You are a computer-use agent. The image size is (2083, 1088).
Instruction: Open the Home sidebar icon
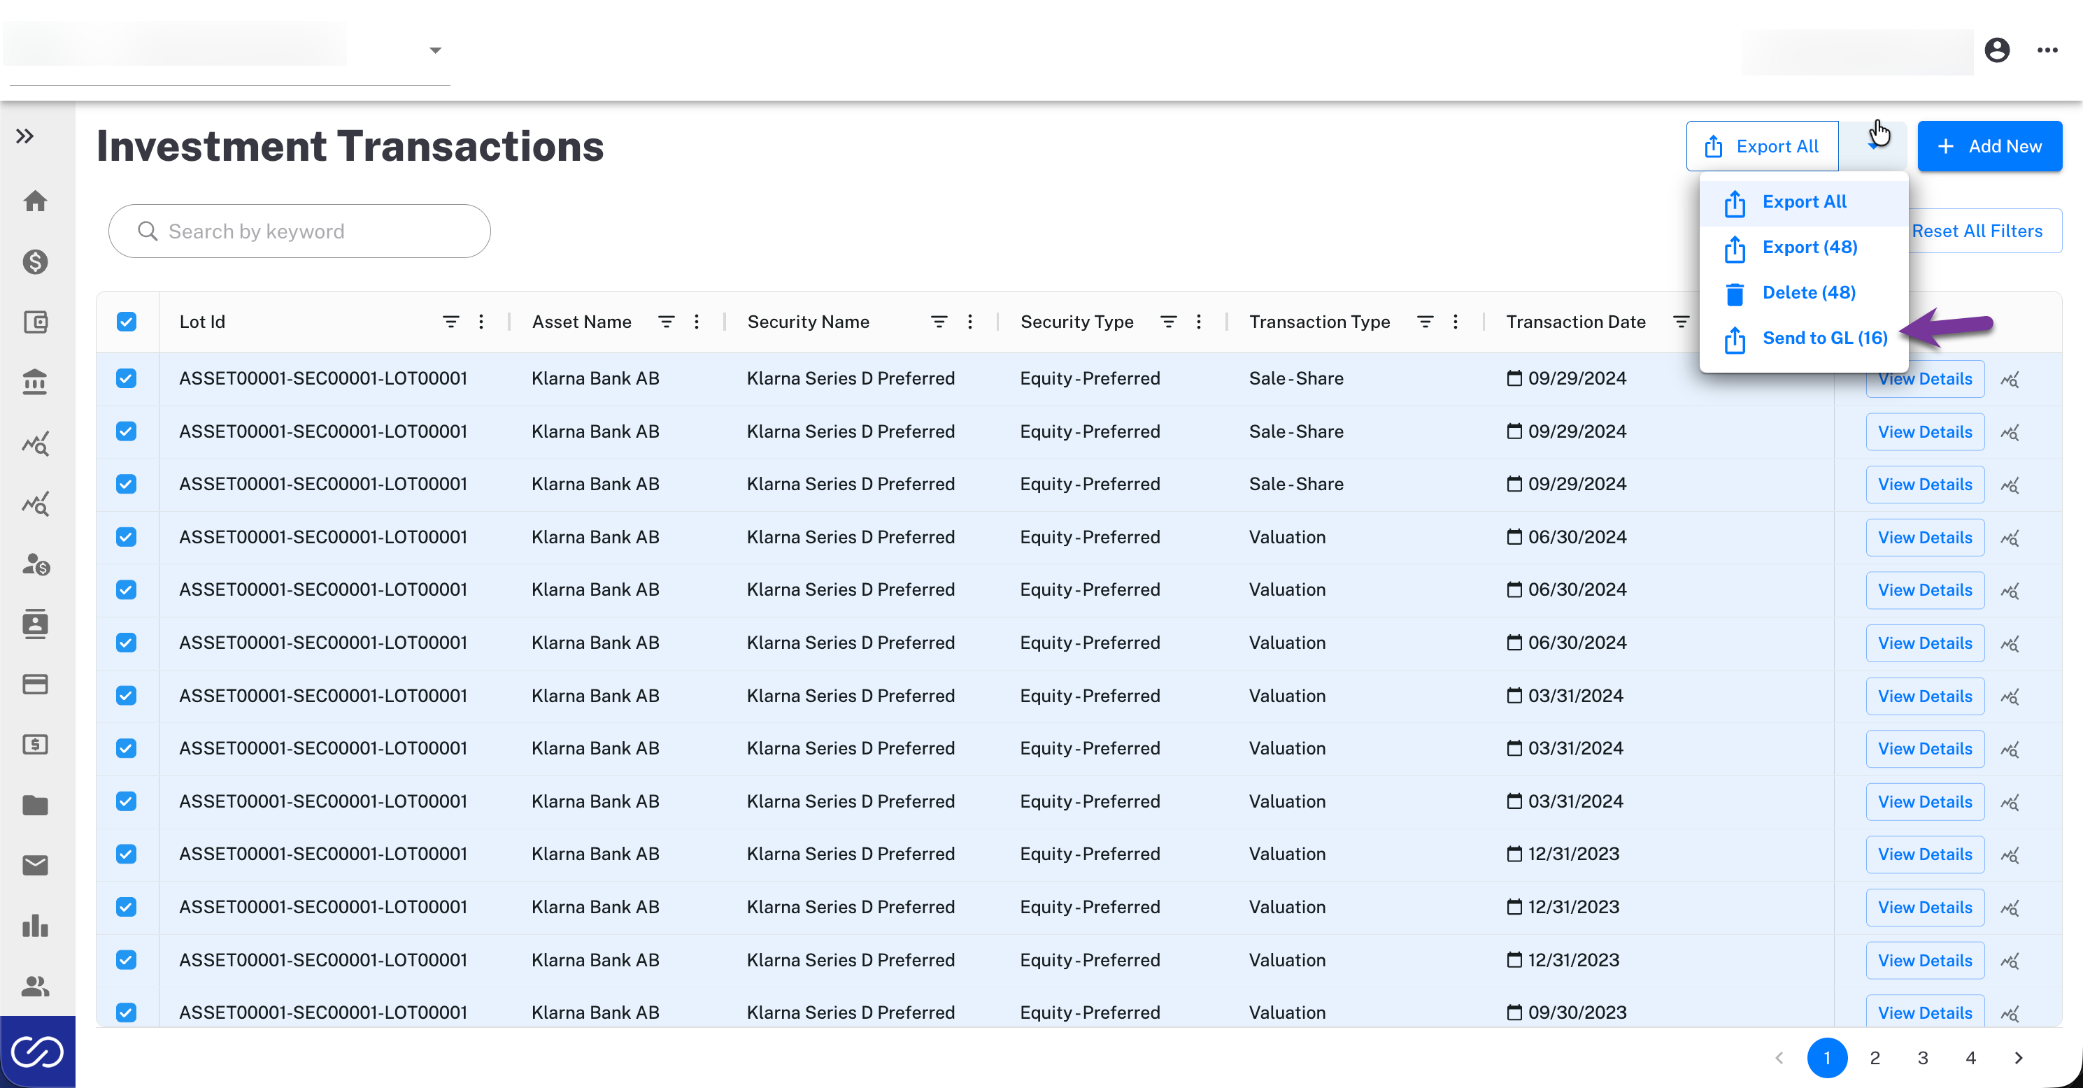point(35,201)
